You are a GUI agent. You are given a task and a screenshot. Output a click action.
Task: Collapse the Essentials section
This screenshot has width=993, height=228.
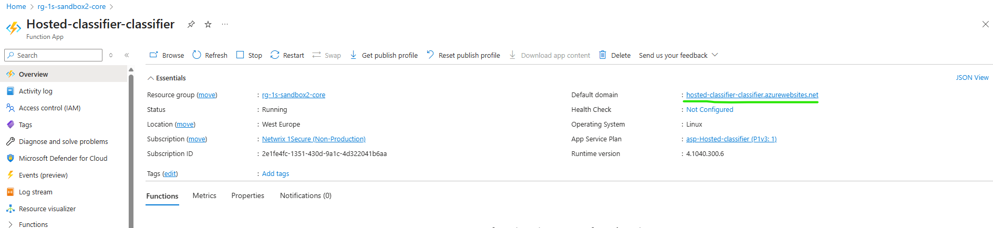(x=151, y=78)
